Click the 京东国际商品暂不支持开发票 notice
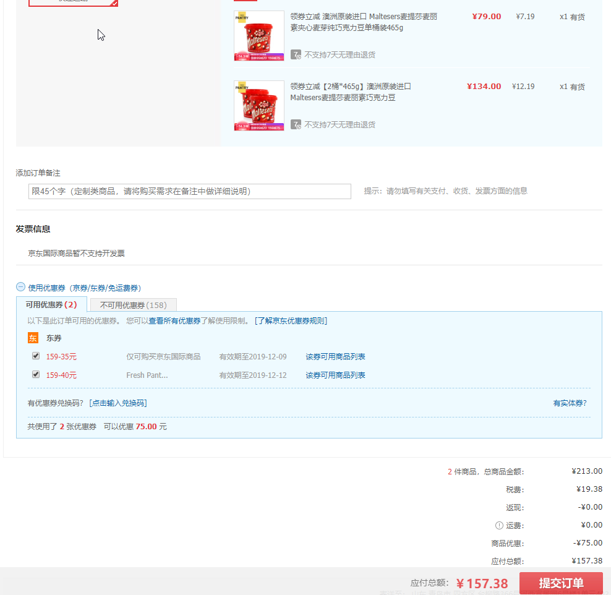The width and height of the screenshot is (611, 595). (x=77, y=253)
